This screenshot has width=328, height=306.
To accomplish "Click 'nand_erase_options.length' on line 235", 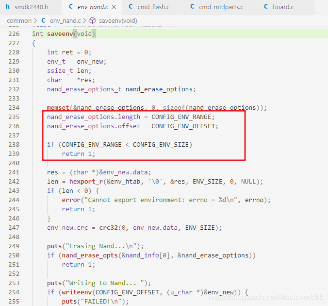I will pos(94,117).
